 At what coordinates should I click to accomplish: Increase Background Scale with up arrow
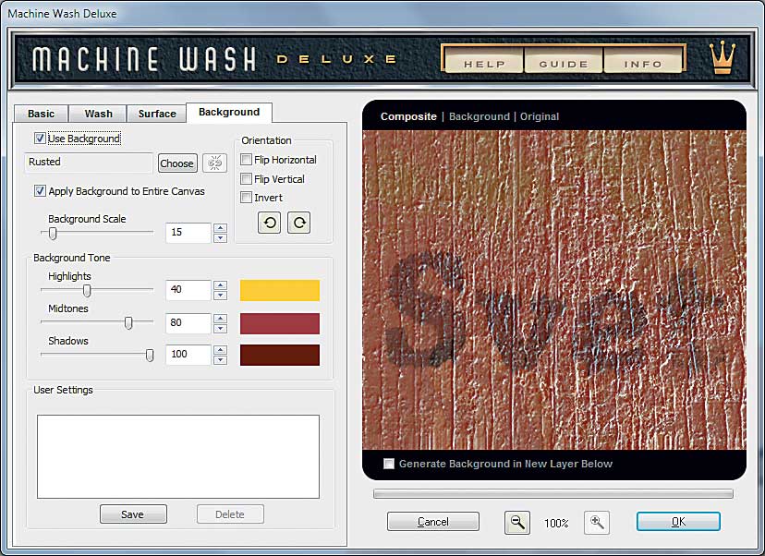coord(221,228)
